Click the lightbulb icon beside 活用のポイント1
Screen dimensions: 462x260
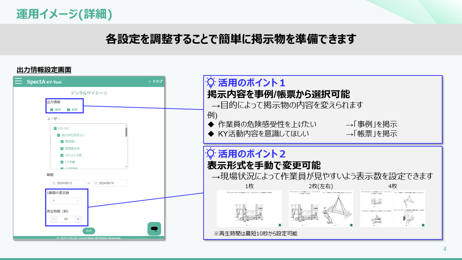[x=210, y=83]
